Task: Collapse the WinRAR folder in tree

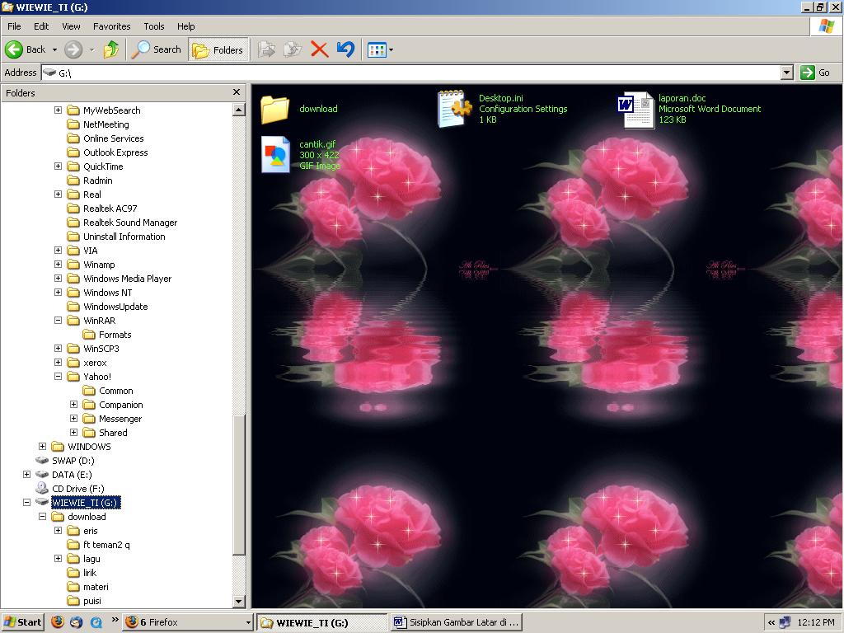Action: [59, 321]
